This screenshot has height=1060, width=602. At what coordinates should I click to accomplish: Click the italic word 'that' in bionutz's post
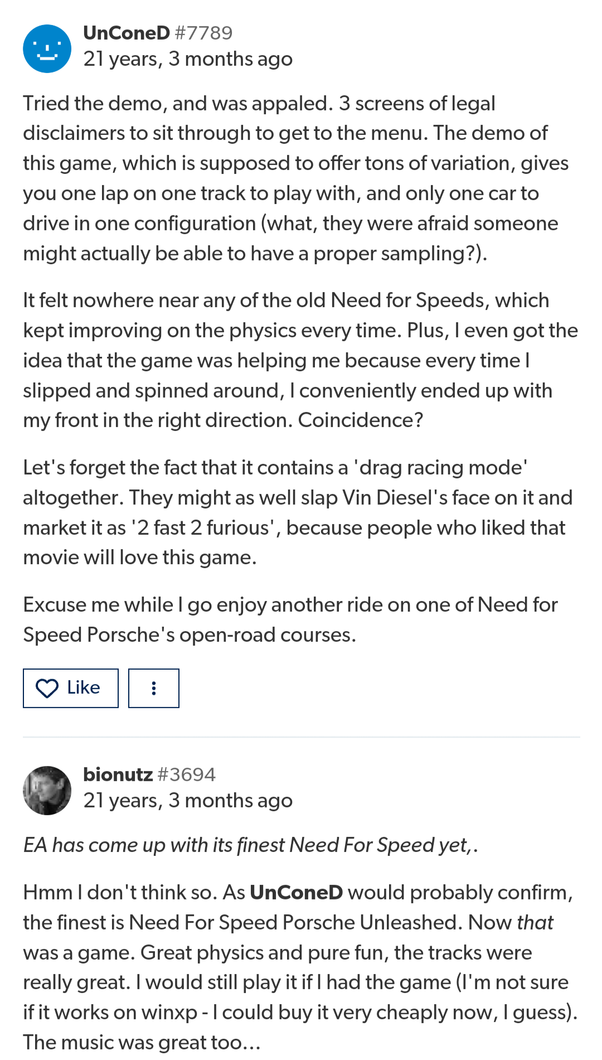535,923
